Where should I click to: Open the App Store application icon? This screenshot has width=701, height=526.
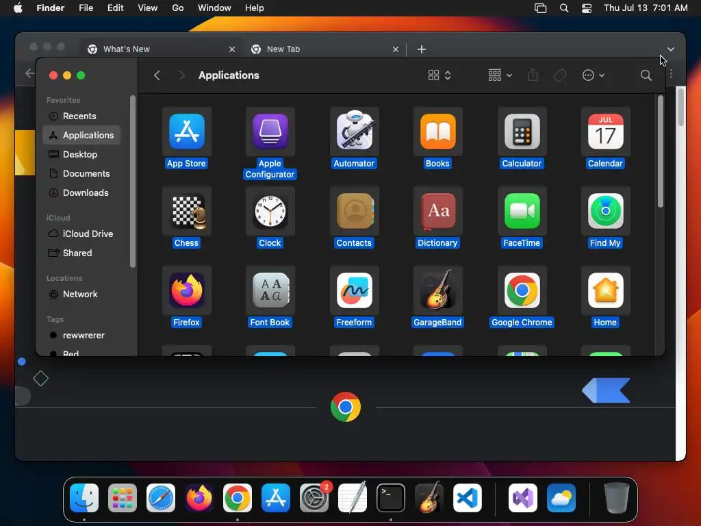coord(186,131)
